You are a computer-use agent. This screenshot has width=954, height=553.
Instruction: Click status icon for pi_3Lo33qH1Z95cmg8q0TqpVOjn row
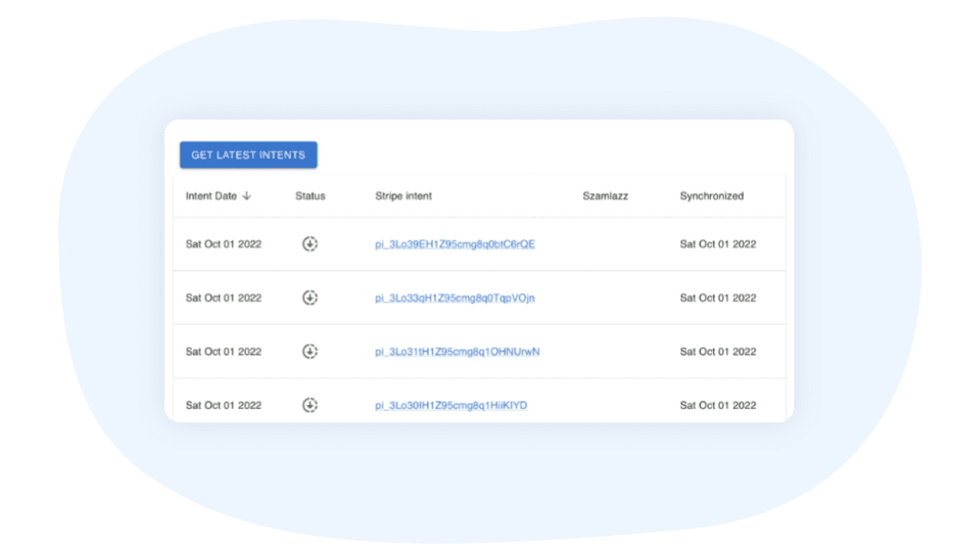point(309,297)
